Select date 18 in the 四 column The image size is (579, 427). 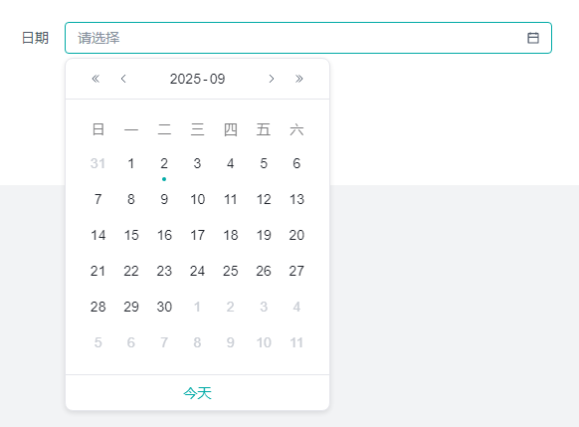(x=231, y=235)
